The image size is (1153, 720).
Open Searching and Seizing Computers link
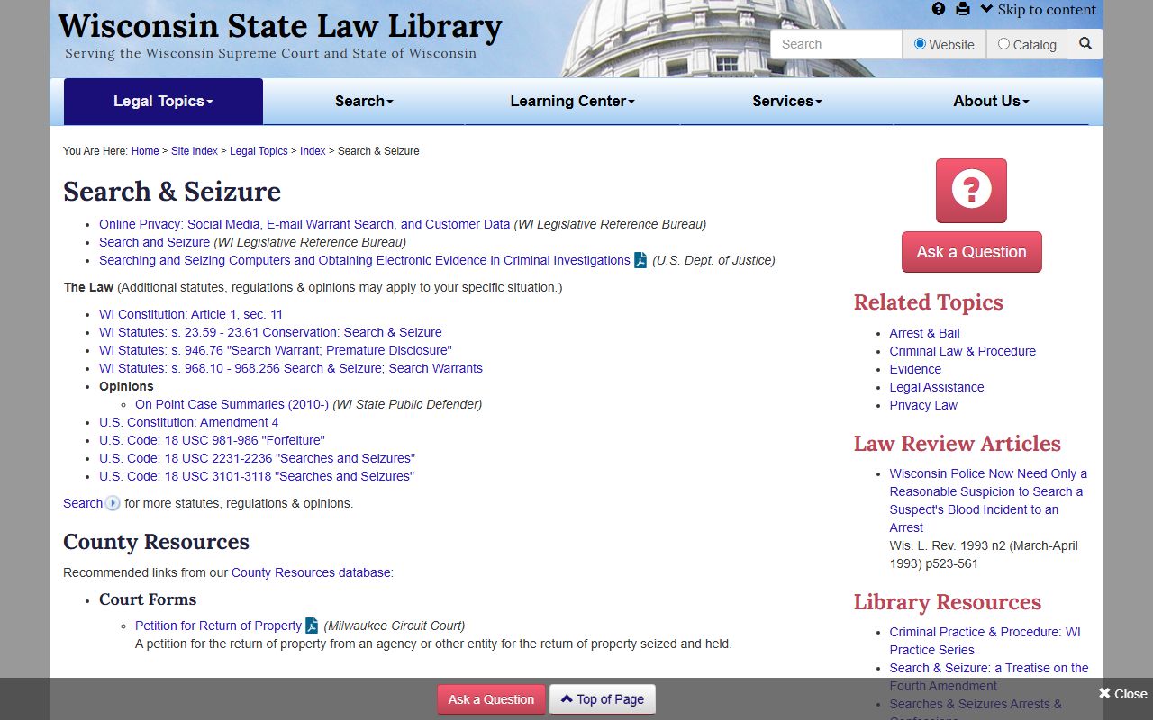[365, 260]
